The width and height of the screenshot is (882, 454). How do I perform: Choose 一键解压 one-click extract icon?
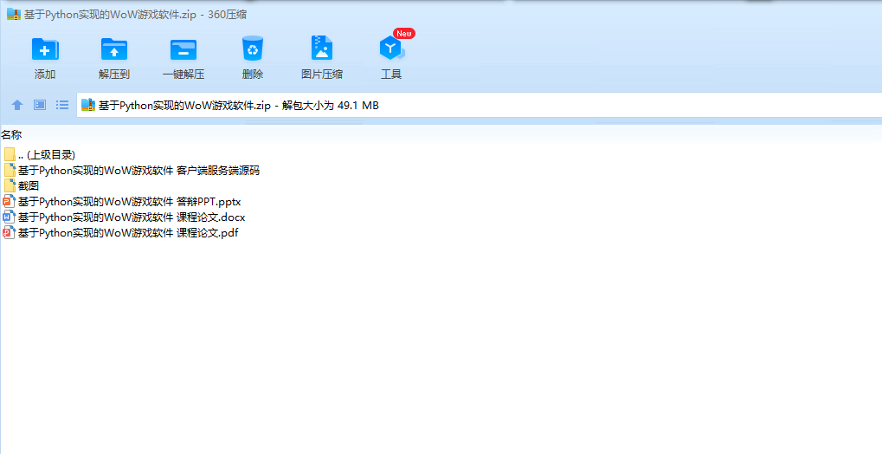(x=183, y=49)
